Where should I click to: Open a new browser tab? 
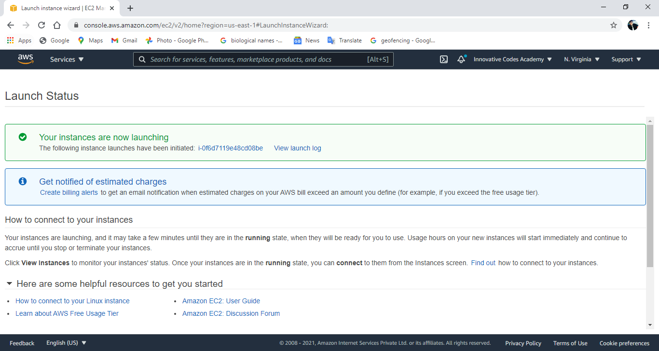click(x=130, y=8)
